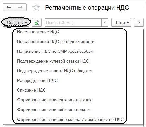The width and height of the screenshot is (146, 127).
Task: Open the Создать dropdown button
Action: [16, 23]
